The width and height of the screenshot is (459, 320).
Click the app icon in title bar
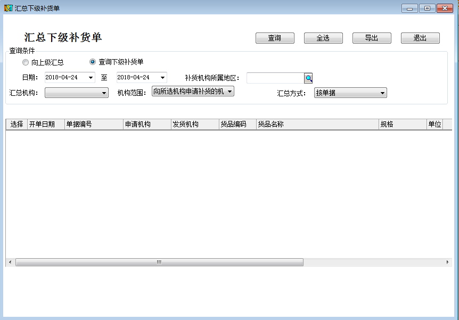pyautogui.click(x=8, y=8)
